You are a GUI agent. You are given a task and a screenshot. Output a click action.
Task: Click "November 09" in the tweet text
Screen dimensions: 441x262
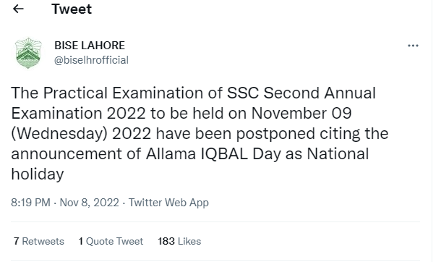[x=301, y=113]
